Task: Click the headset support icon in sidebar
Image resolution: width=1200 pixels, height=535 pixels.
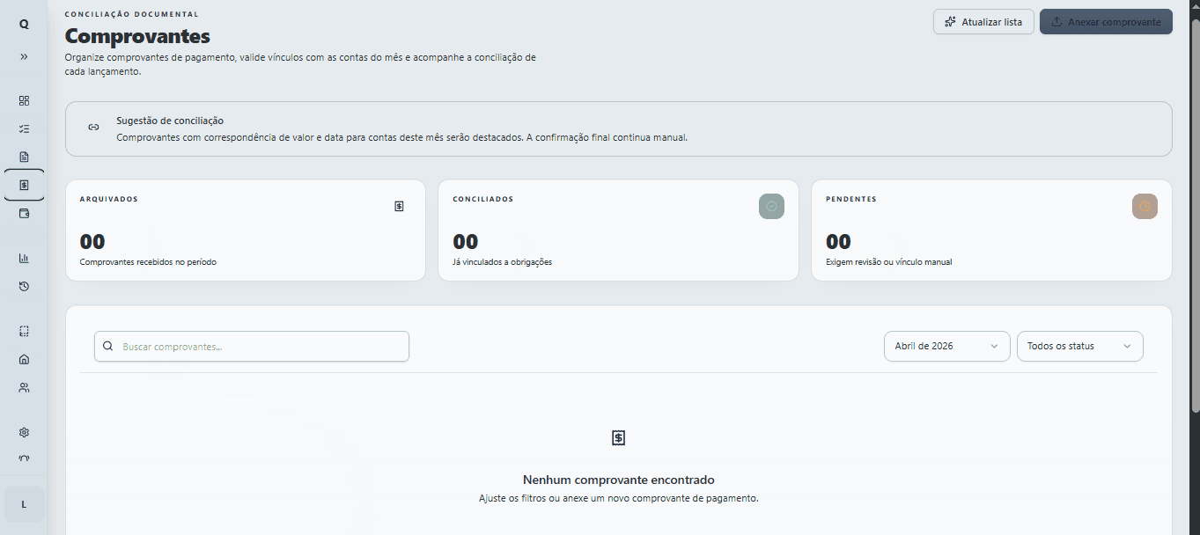Action: 24,458
